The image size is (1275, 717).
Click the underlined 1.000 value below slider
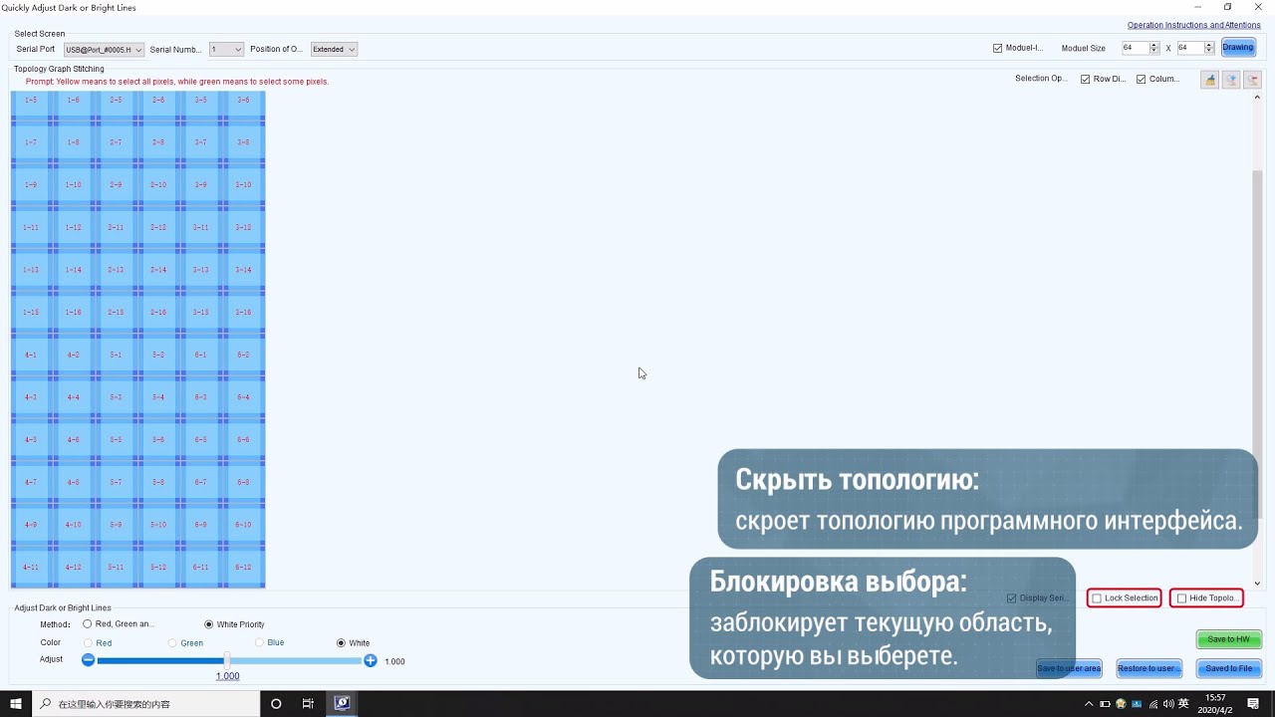point(228,676)
